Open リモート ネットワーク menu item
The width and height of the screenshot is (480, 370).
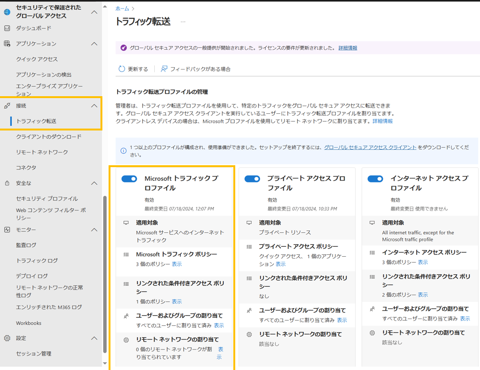pyautogui.click(x=42, y=152)
